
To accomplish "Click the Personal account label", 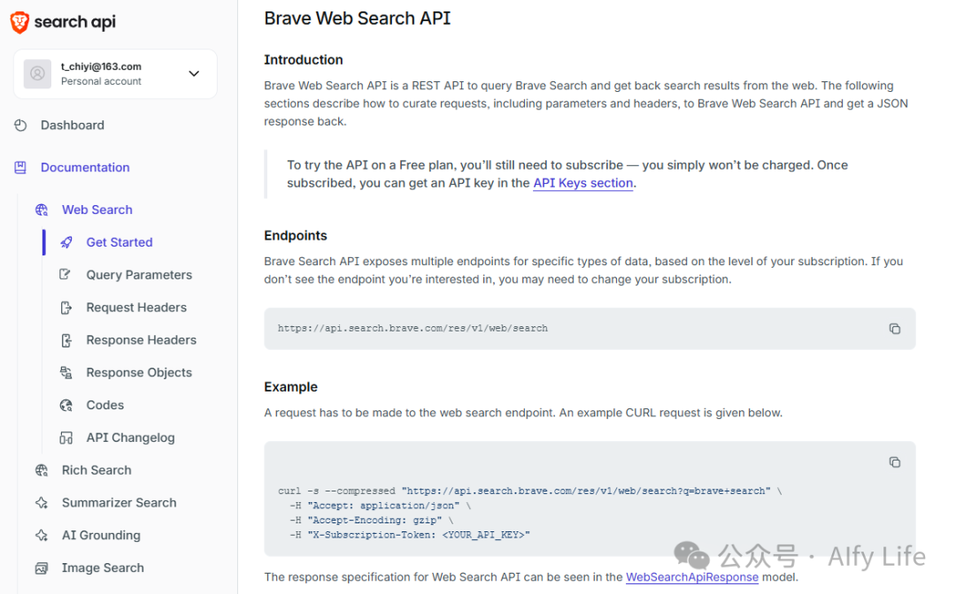I will tap(101, 81).
